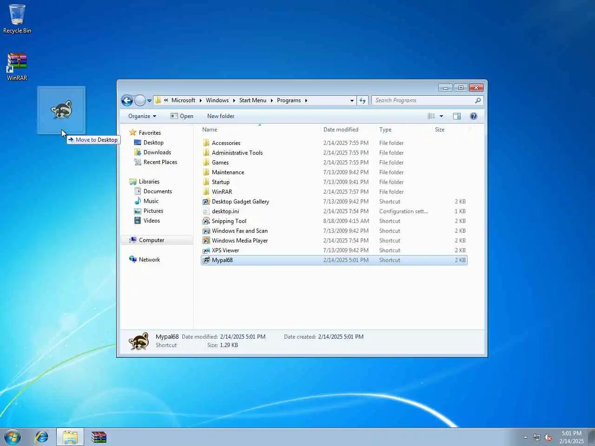This screenshot has width=595, height=446.
Task: Sort by the Date modified column header
Action: pyautogui.click(x=348, y=130)
